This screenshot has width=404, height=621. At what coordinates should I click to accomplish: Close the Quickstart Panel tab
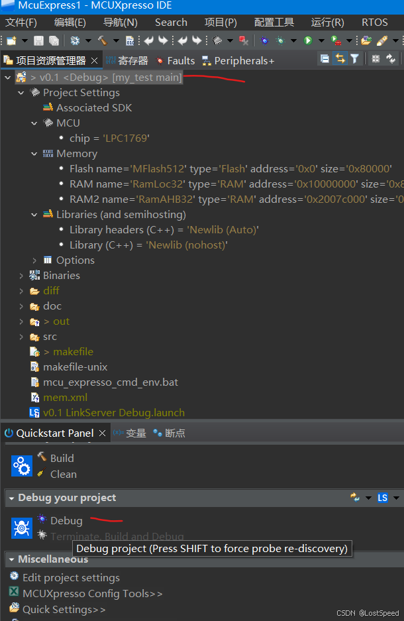[x=102, y=433]
